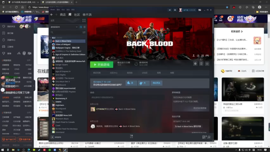The height and width of the screenshot is (152, 270).
Task: Open friends and chat plus icon
Action: 209,137
